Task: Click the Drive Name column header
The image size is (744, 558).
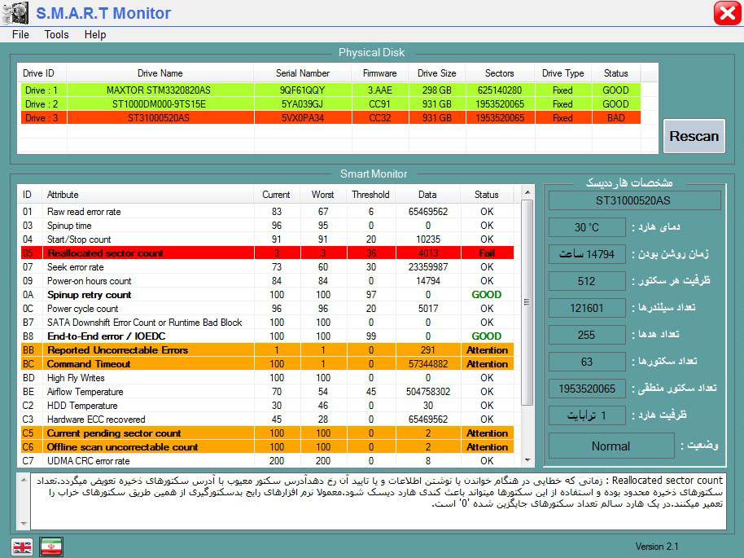Action: [160, 73]
